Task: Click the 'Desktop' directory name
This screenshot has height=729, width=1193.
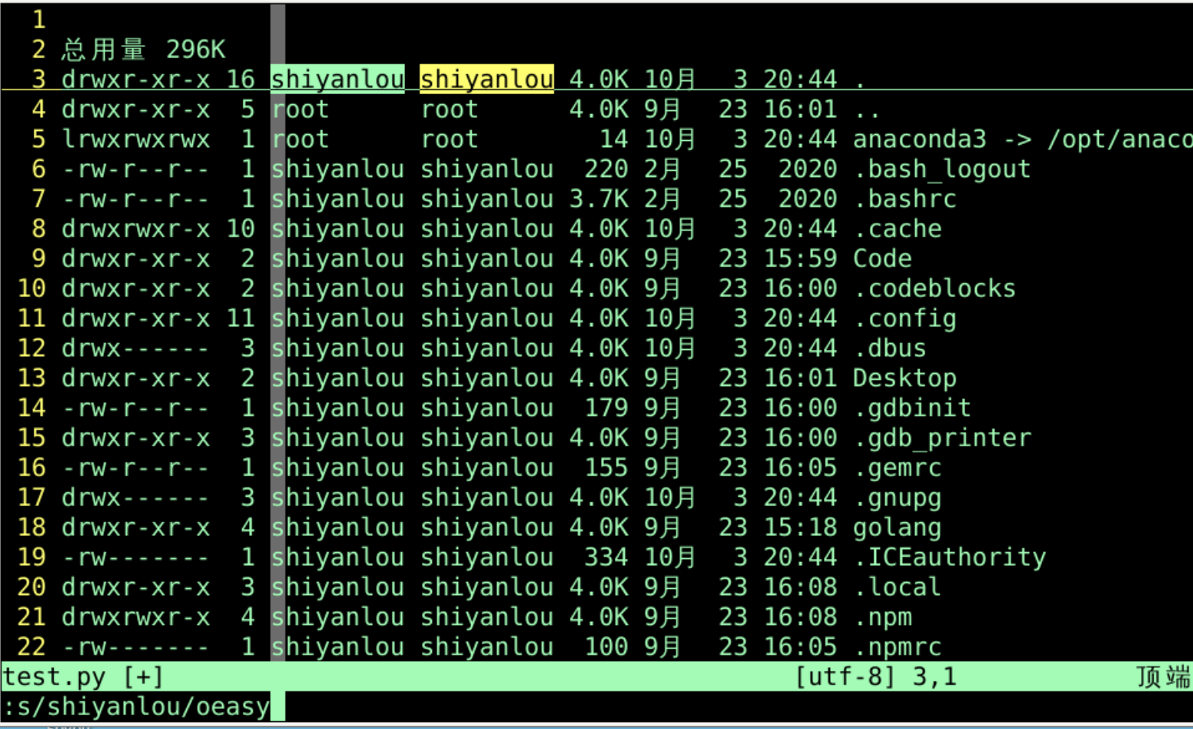Action: pyautogui.click(x=905, y=378)
